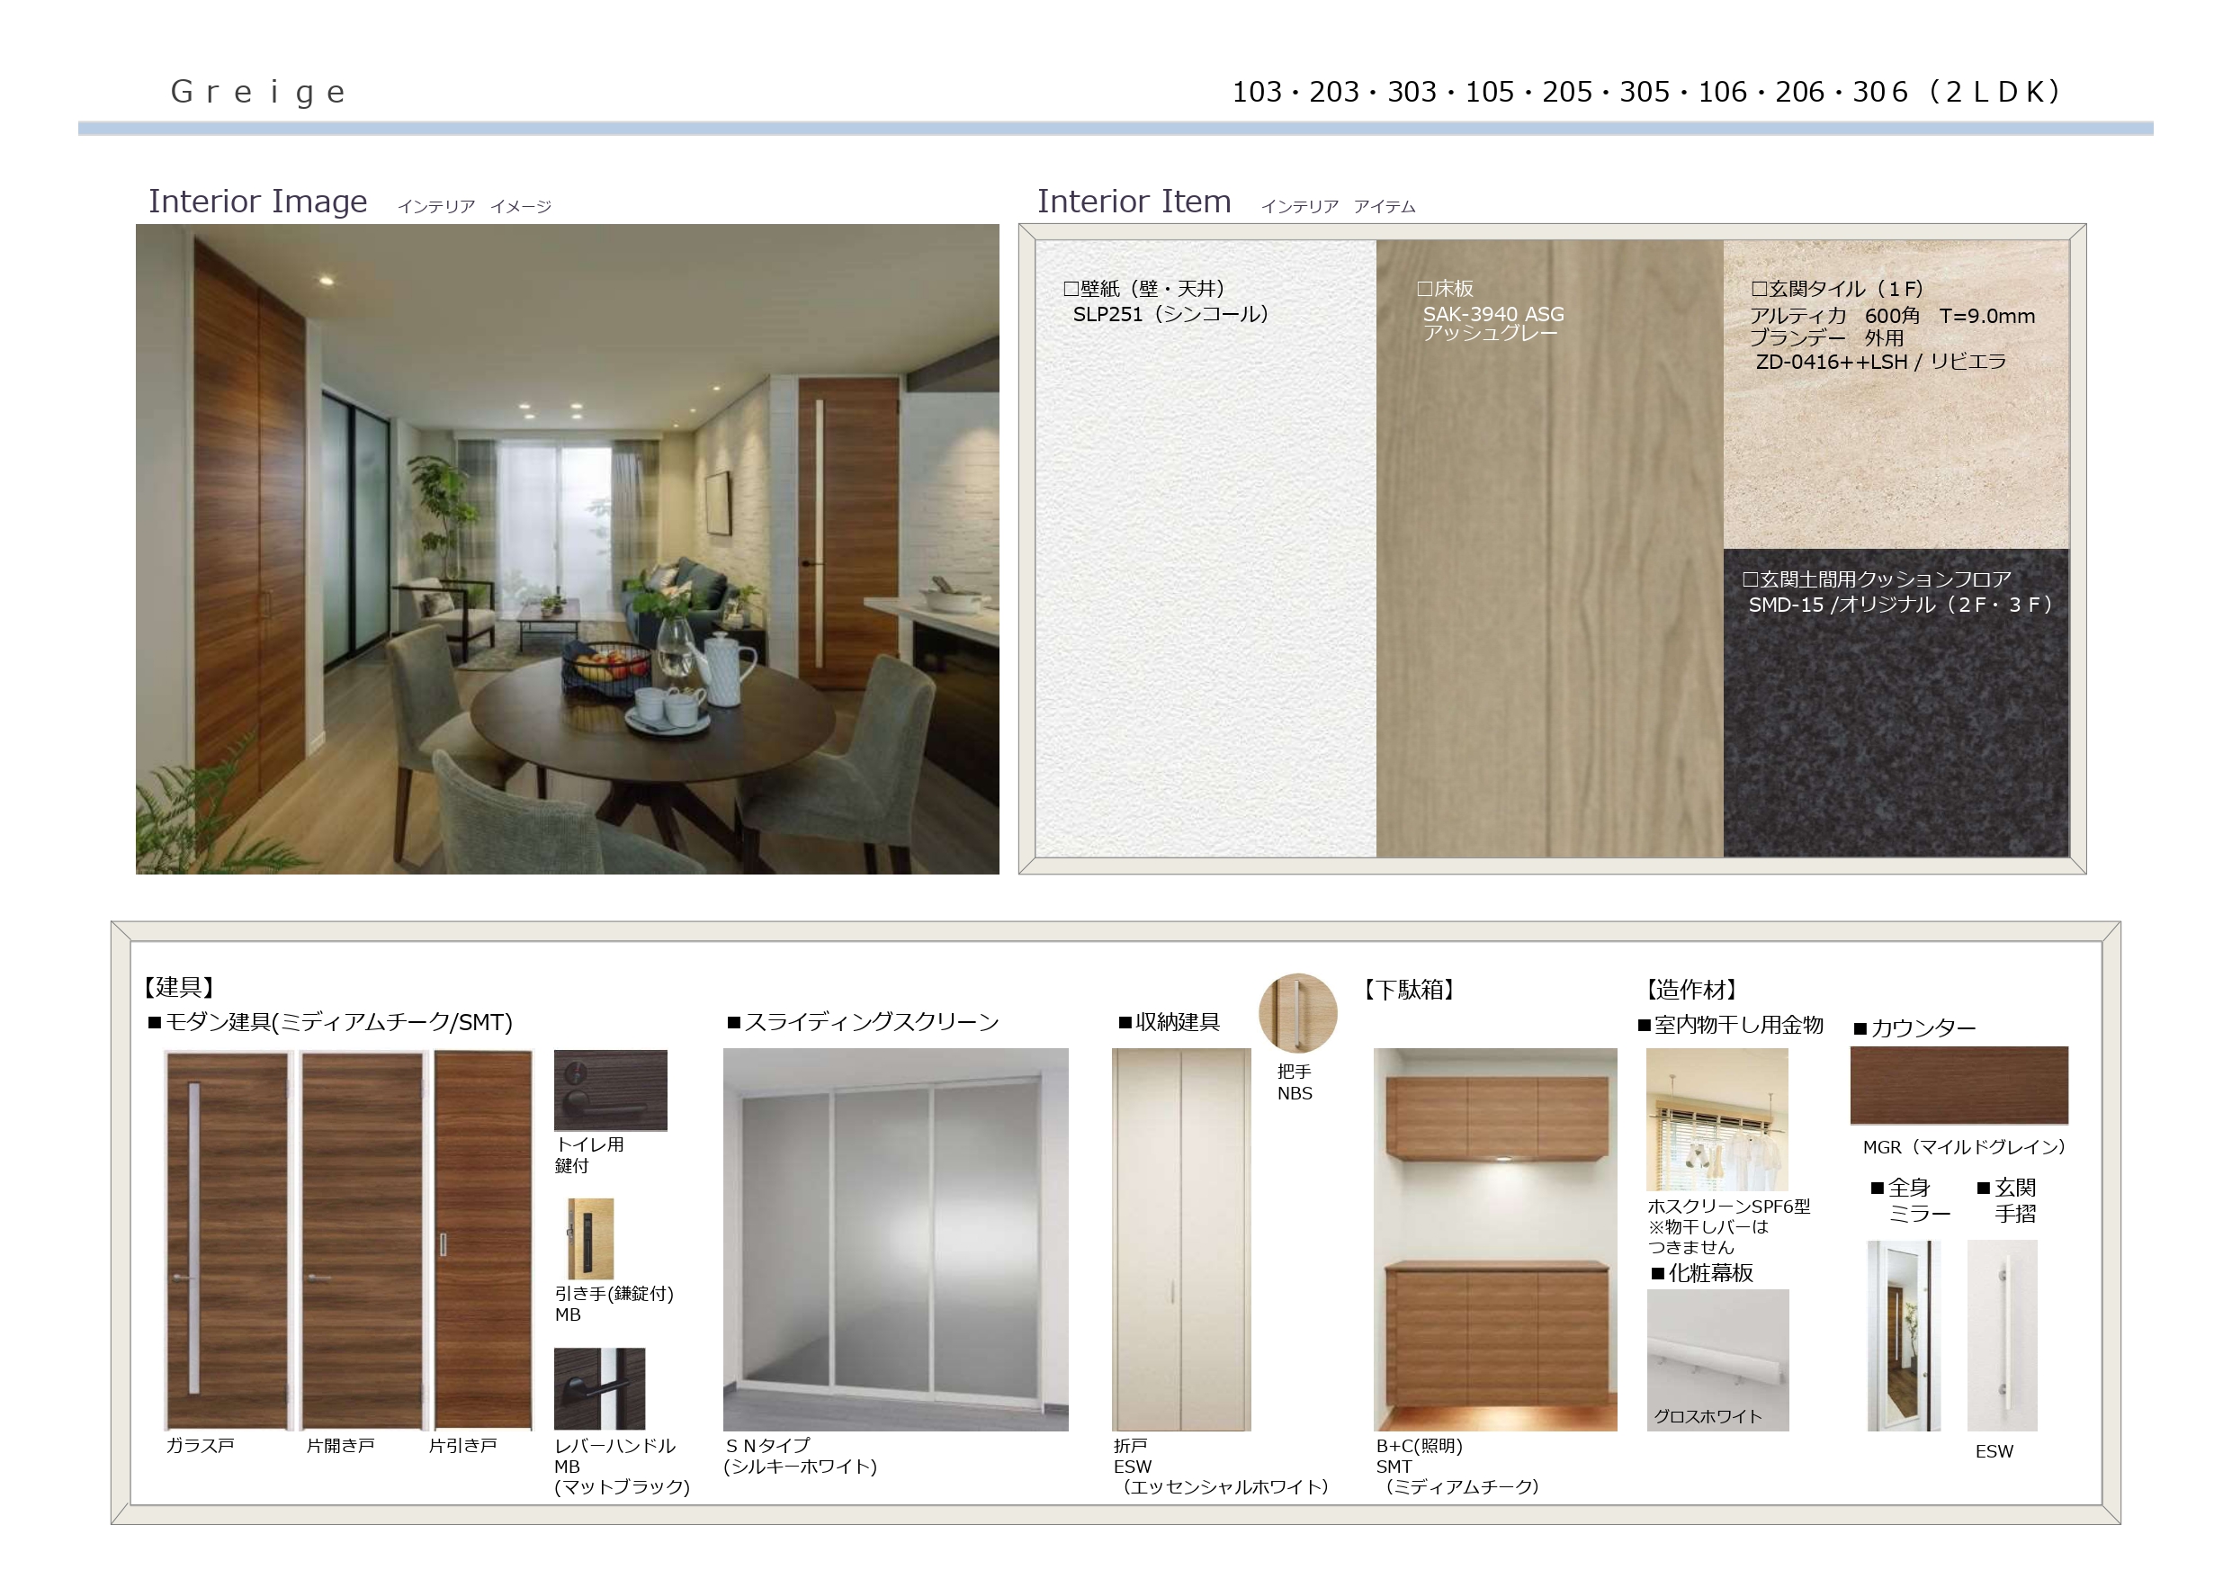Viewport: 2232px width, 1579px height.
Task: Click the Interior Item heading
Action: click(x=1134, y=202)
